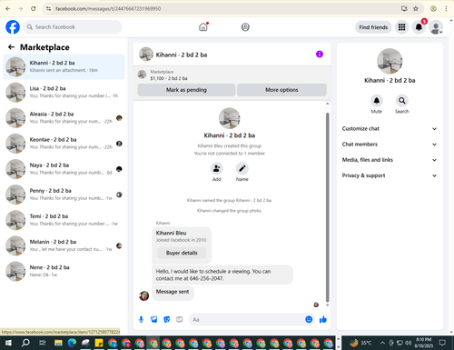Click Mark as pending button
Image resolution: width=454 pixels, height=350 pixels.
tap(186, 90)
